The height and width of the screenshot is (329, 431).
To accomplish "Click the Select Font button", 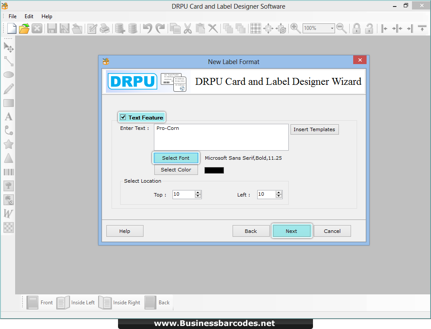I will pos(176,158).
